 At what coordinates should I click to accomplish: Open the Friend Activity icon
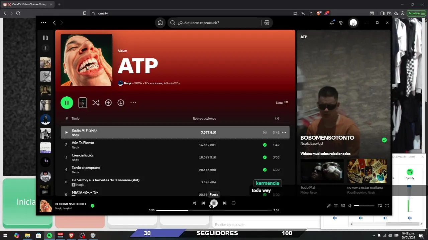coord(341,23)
